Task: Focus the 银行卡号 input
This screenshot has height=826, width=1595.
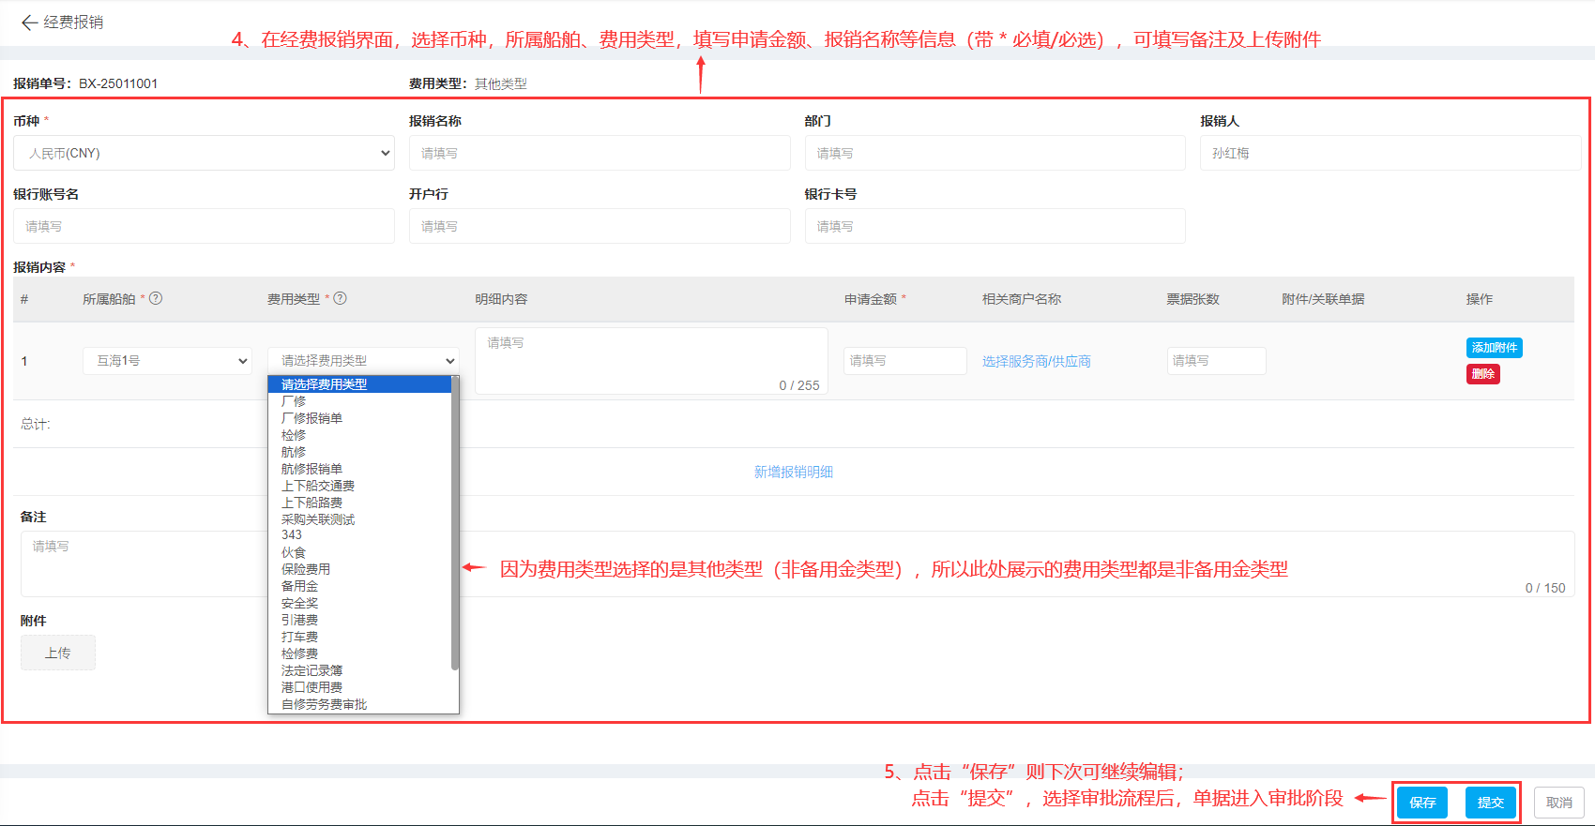Action: (995, 226)
